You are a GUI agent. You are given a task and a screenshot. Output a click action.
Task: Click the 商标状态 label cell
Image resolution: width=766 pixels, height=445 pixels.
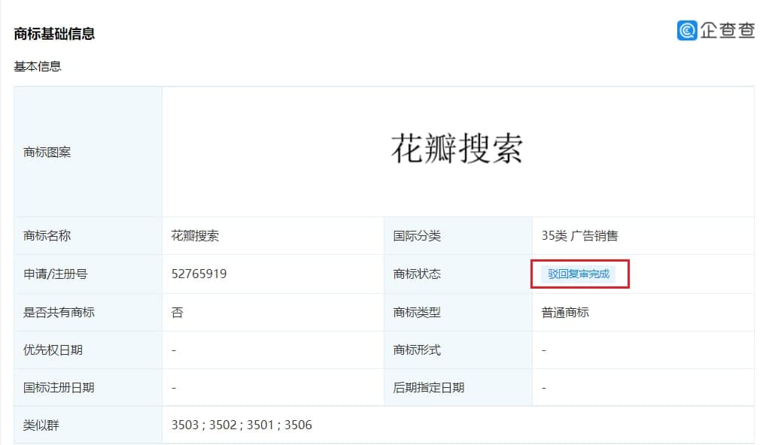point(457,274)
